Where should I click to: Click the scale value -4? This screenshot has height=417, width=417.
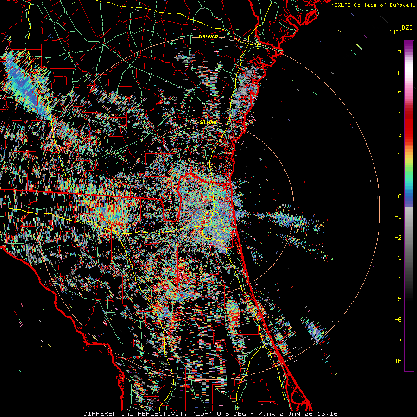pos(398,278)
